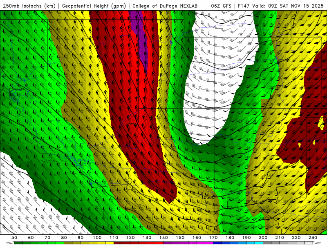Click the '150' legend value
The image size is (327, 245).
point(180,238)
